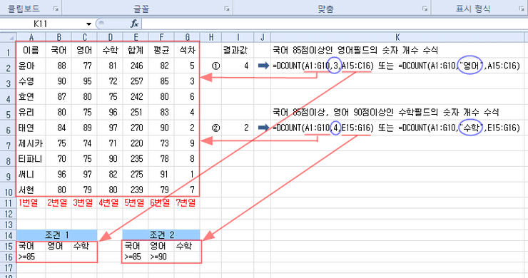Viewport: 528px width, 278px height.
Task: Select the cell with name 서현
Action: coord(31,190)
